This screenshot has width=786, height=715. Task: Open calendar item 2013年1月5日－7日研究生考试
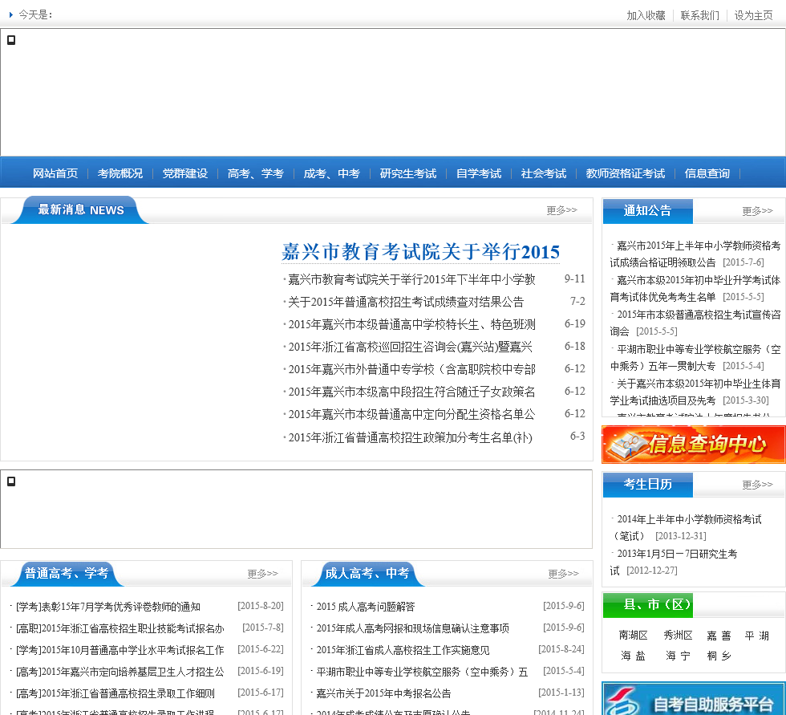[x=674, y=562]
